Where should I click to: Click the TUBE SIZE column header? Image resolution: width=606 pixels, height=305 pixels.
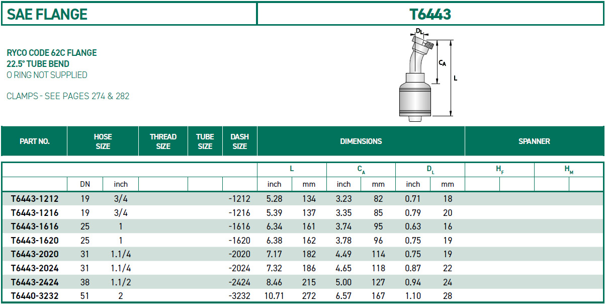(x=205, y=141)
